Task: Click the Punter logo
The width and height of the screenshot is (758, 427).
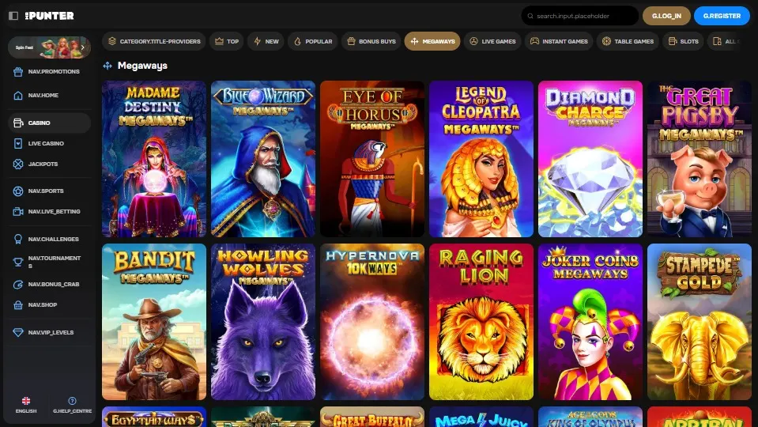Action: (49, 16)
